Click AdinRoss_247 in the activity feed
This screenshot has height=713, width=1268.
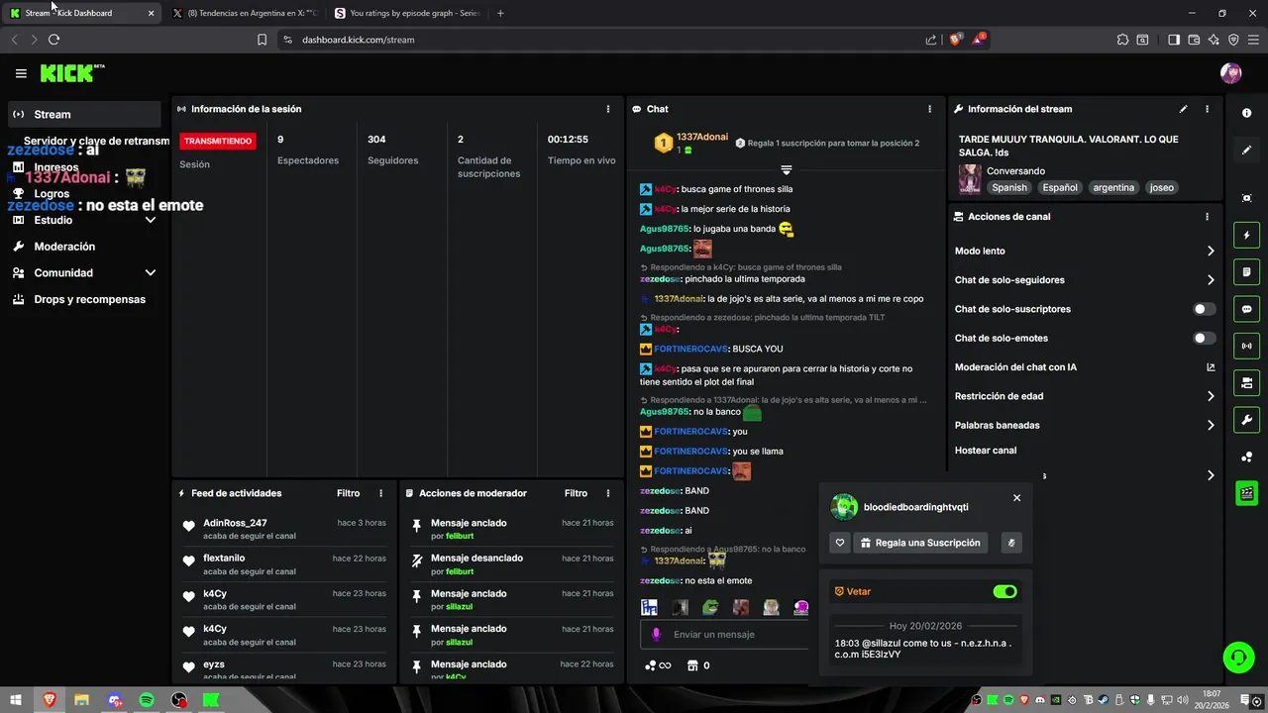pyautogui.click(x=235, y=523)
